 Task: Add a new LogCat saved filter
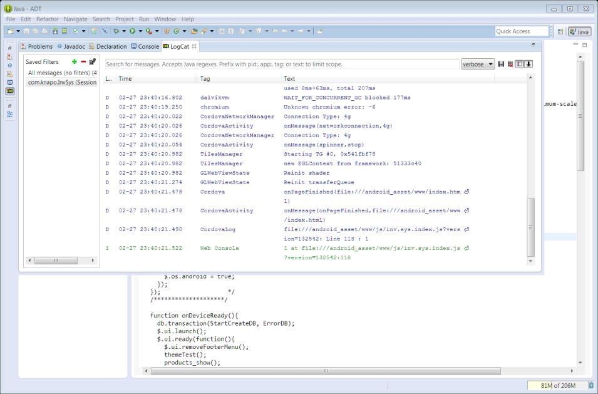[x=75, y=61]
